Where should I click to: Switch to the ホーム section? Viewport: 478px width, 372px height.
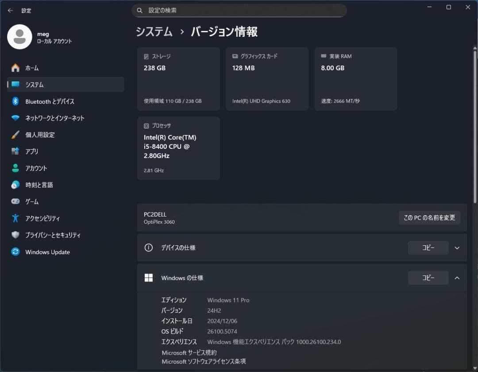coord(16,68)
